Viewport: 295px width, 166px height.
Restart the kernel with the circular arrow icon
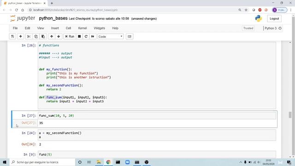pyautogui.click(x=86, y=36)
